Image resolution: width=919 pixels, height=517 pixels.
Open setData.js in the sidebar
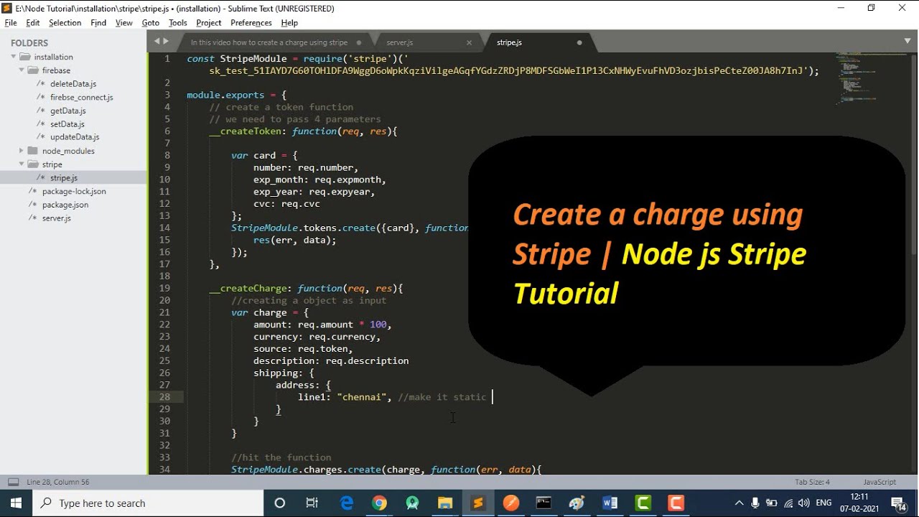tap(67, 124)
